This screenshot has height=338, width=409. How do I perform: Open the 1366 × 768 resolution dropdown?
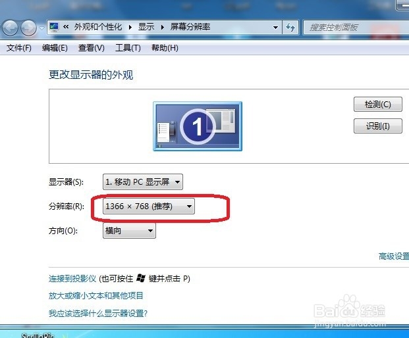tap(149, 206)
